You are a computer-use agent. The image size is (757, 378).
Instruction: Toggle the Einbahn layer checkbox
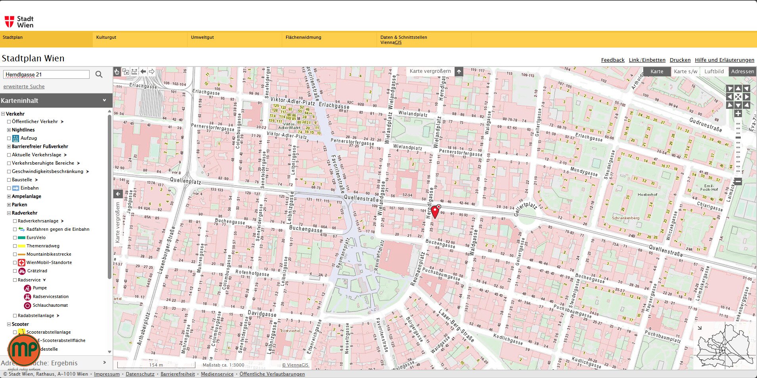(9, 188)
